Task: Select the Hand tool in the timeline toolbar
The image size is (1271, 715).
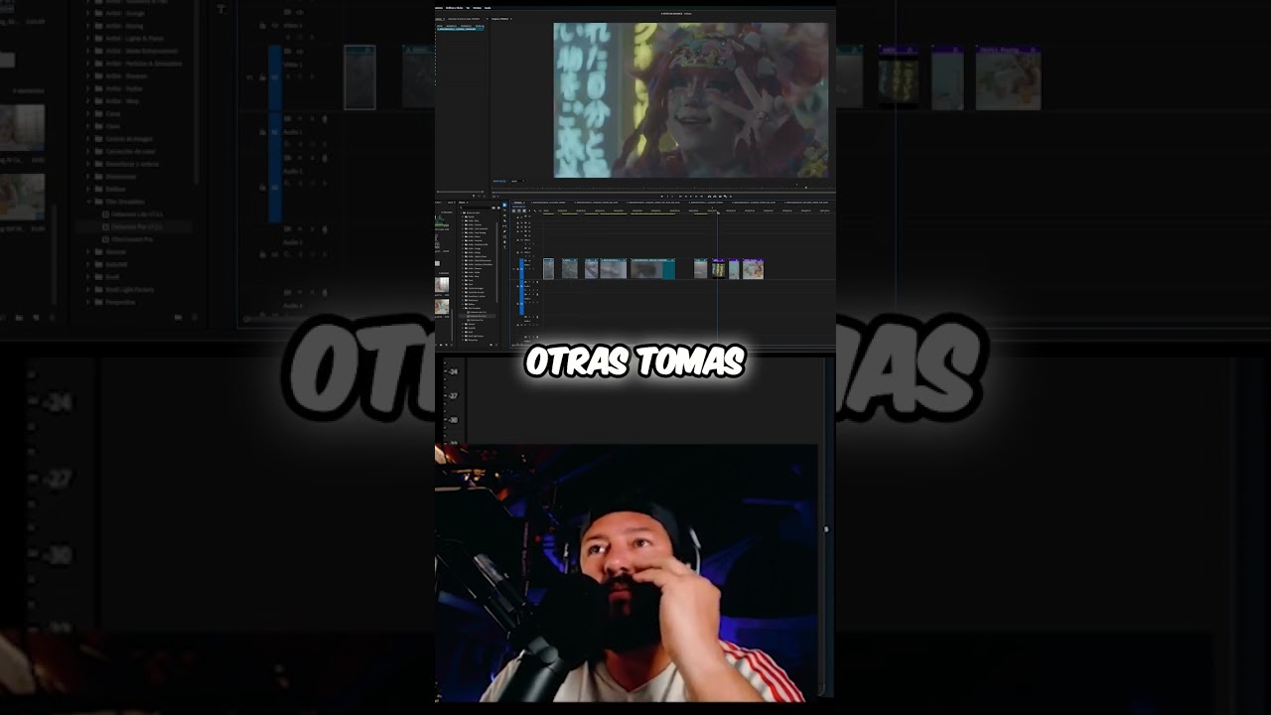Action: [504, 237]
